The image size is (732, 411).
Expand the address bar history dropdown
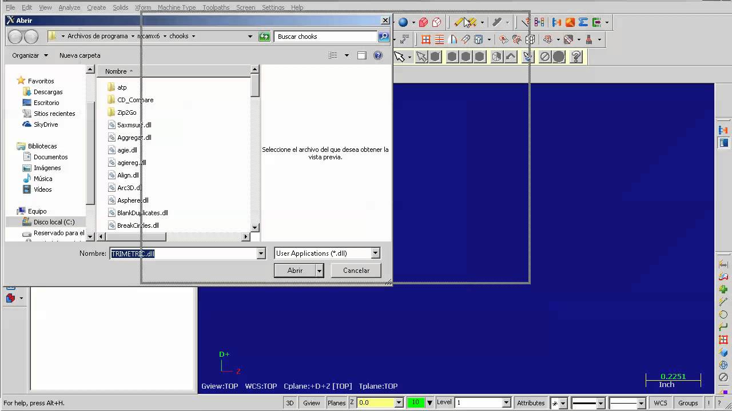click(x=250, y=37)
